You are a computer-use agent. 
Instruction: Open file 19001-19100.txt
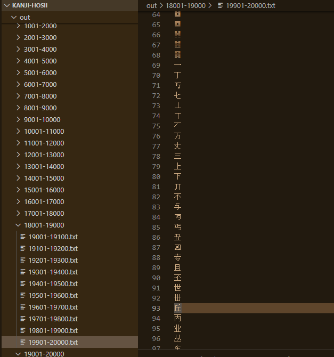(53, 237)
